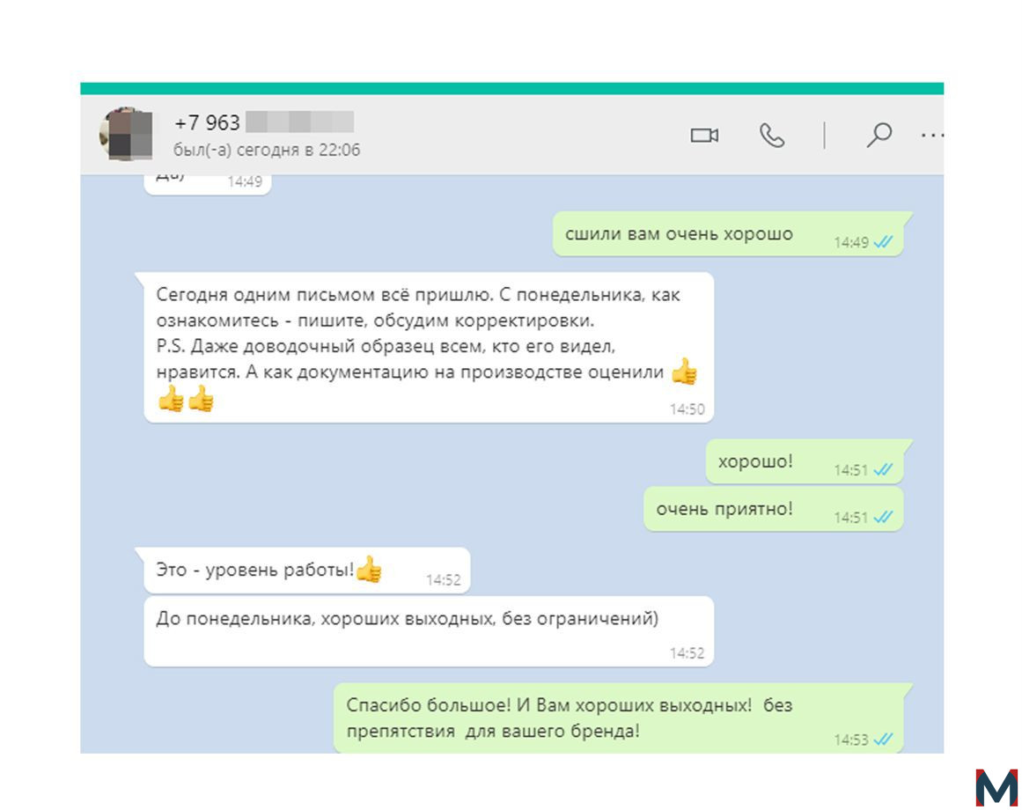Click read-receipt checkmarks on "сшили вам очень хорошо"
Screen dimensions: 1022x810
883,242
